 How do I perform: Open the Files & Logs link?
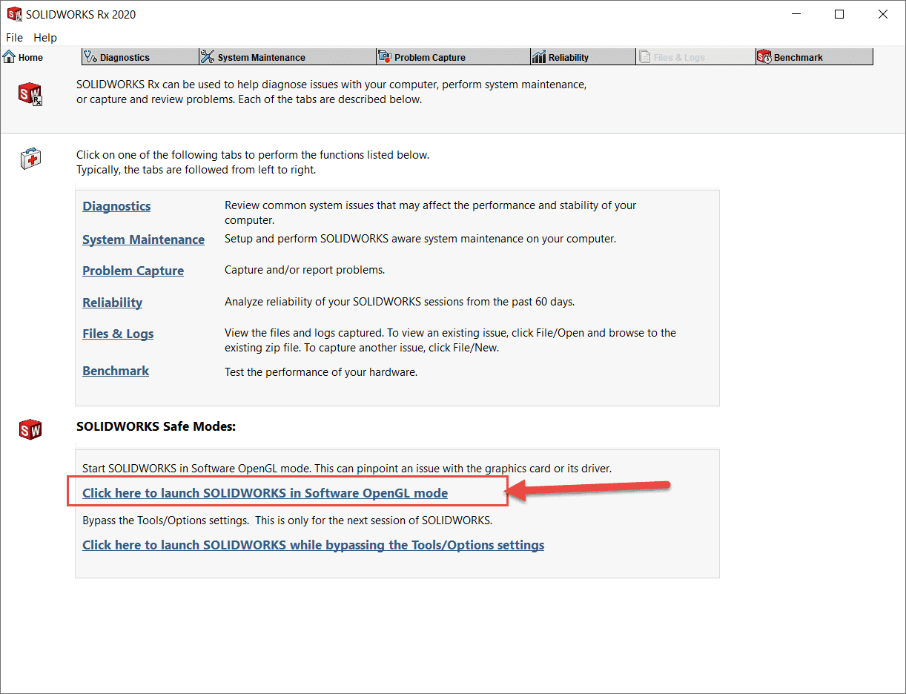pos(118,334)
